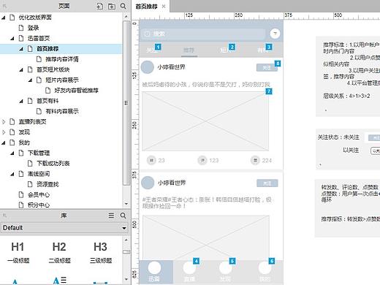Click the second post's round avatar placeholder
Screen dimensions: 380x285
pyautogui.click(x=148, y=183)
